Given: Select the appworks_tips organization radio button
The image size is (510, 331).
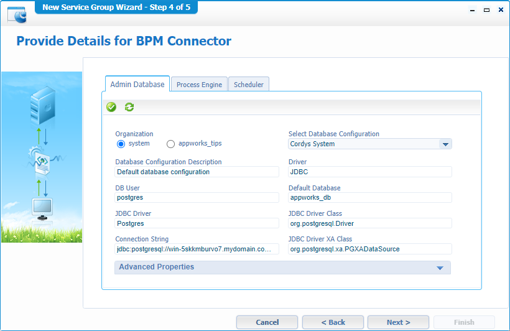Looking at the screenshot, I should coord(170,144).
